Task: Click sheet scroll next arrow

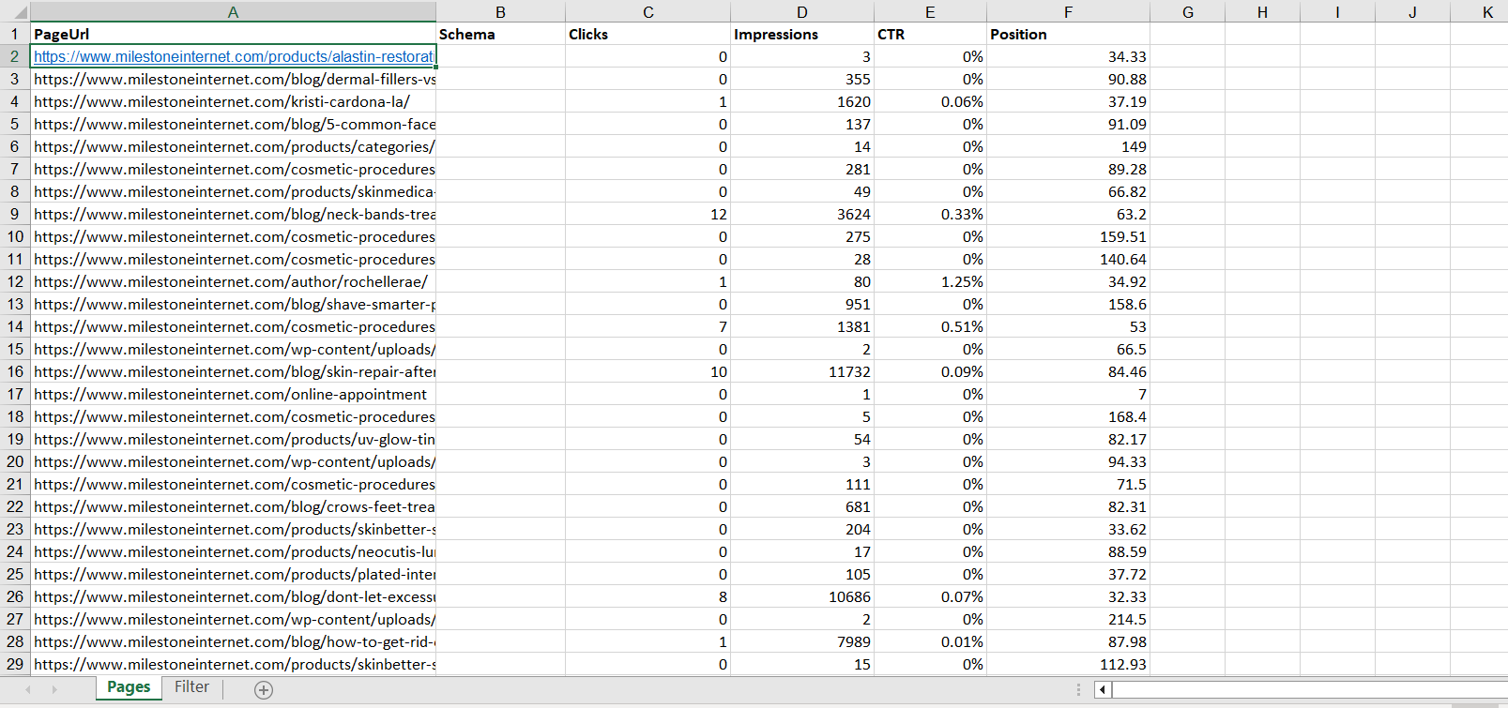Action: pos(54,689)
